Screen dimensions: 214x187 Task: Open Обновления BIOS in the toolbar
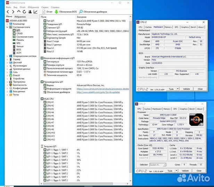point(66,12)
